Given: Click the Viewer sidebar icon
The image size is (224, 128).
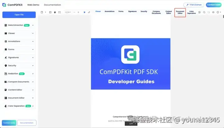Looking at the screenshot, I should (x=6, y=33).
